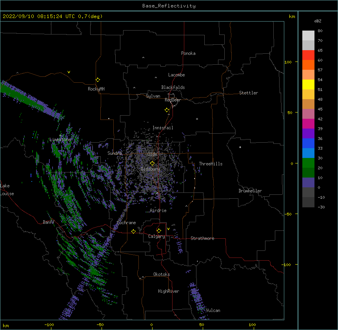This screenshot has height=330, width=338.
Task: Select the red 60-65 dBZ legend swatch
Action: (x=308, y=55)
